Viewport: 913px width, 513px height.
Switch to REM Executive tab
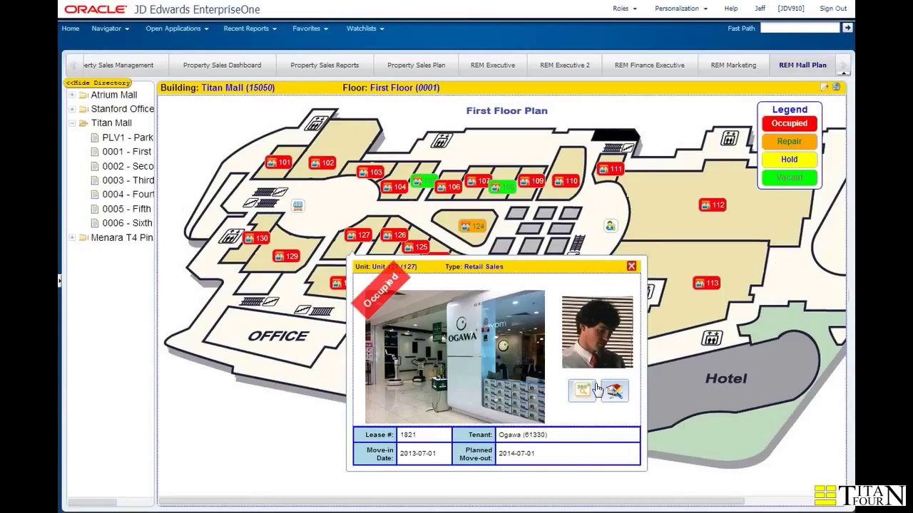click(493, 65)
